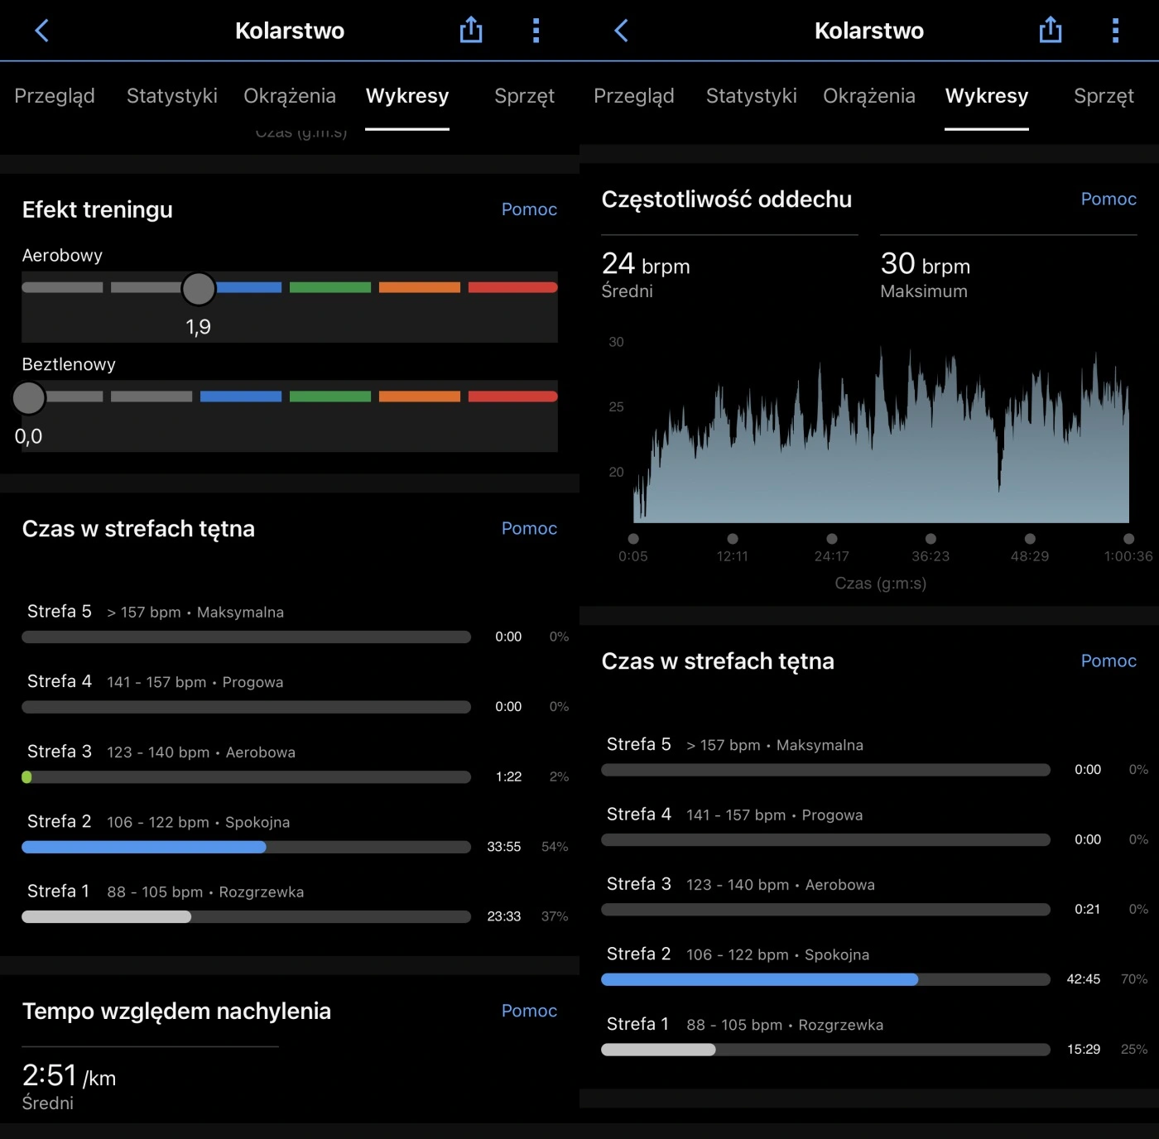
Task: Switch to Przegląd tab on left screen
Action: (55, 96)
